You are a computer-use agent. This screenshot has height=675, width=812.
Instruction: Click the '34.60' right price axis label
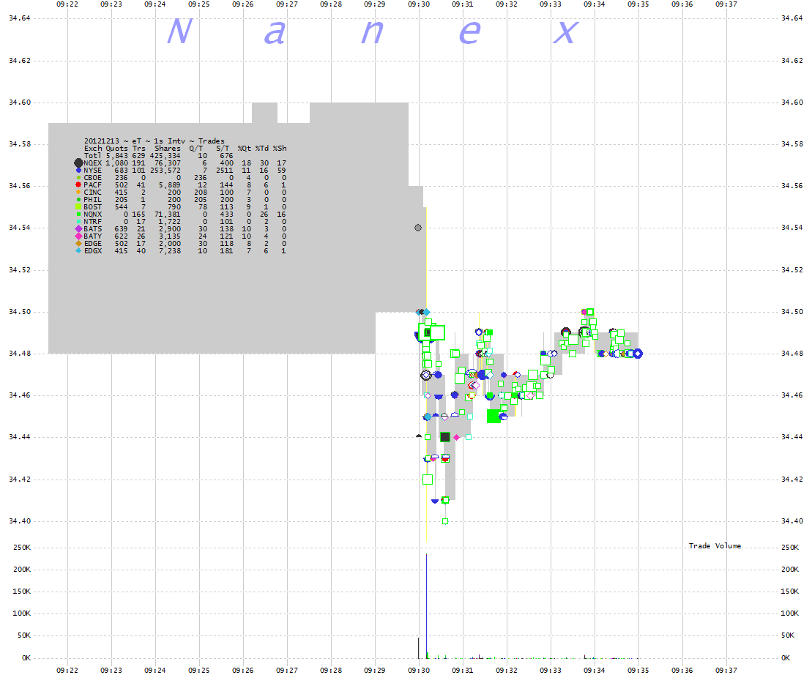tap(791, 102)
